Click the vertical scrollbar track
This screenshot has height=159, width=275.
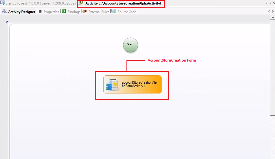point(273,137)
